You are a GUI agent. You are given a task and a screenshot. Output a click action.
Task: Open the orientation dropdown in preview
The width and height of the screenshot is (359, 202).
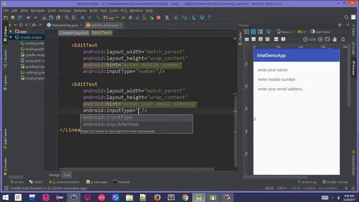tap(269, 32)
